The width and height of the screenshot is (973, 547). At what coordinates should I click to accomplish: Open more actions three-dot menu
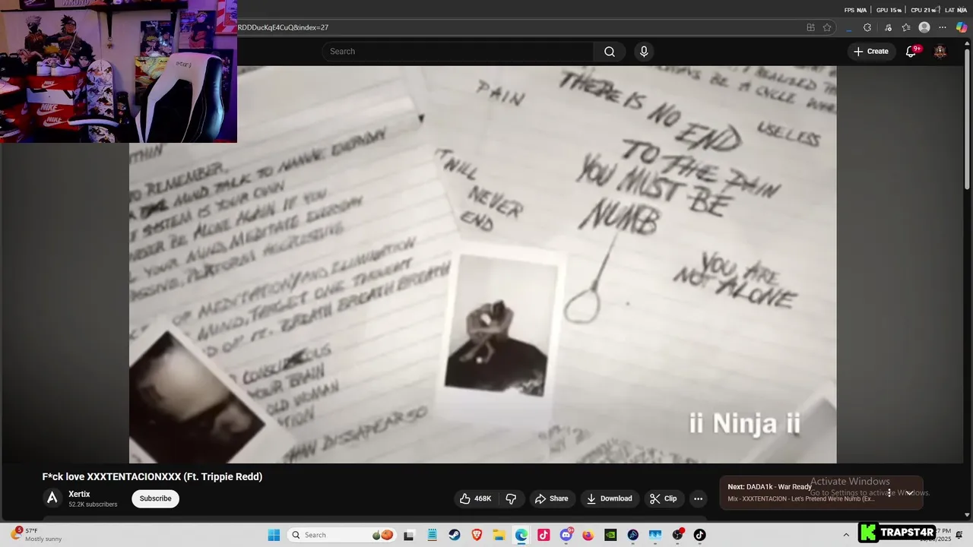[698, 498]
